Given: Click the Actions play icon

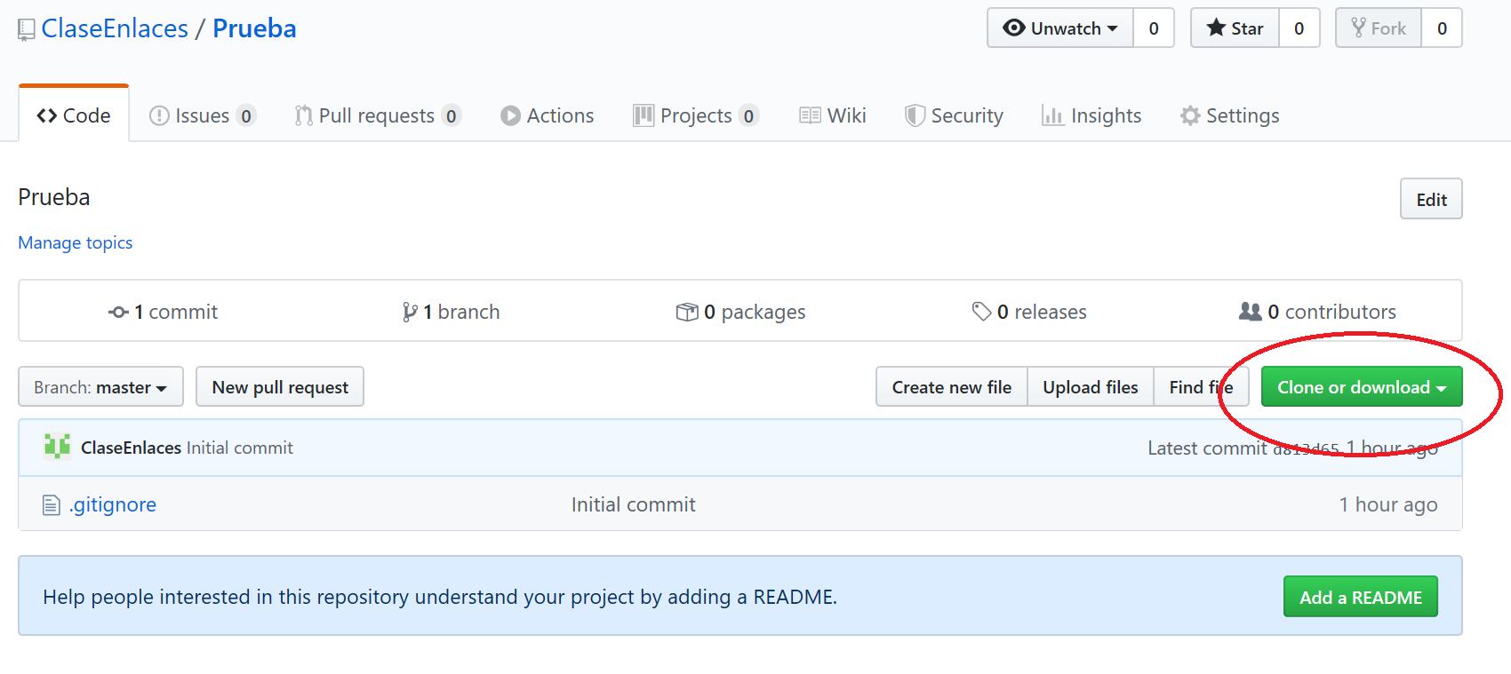Looking at the screenshot, I should coord(510,115).
